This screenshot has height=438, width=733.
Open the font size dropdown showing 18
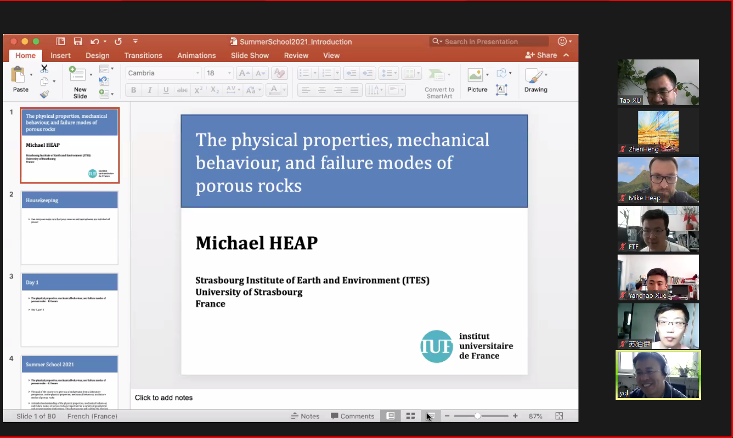219,73
